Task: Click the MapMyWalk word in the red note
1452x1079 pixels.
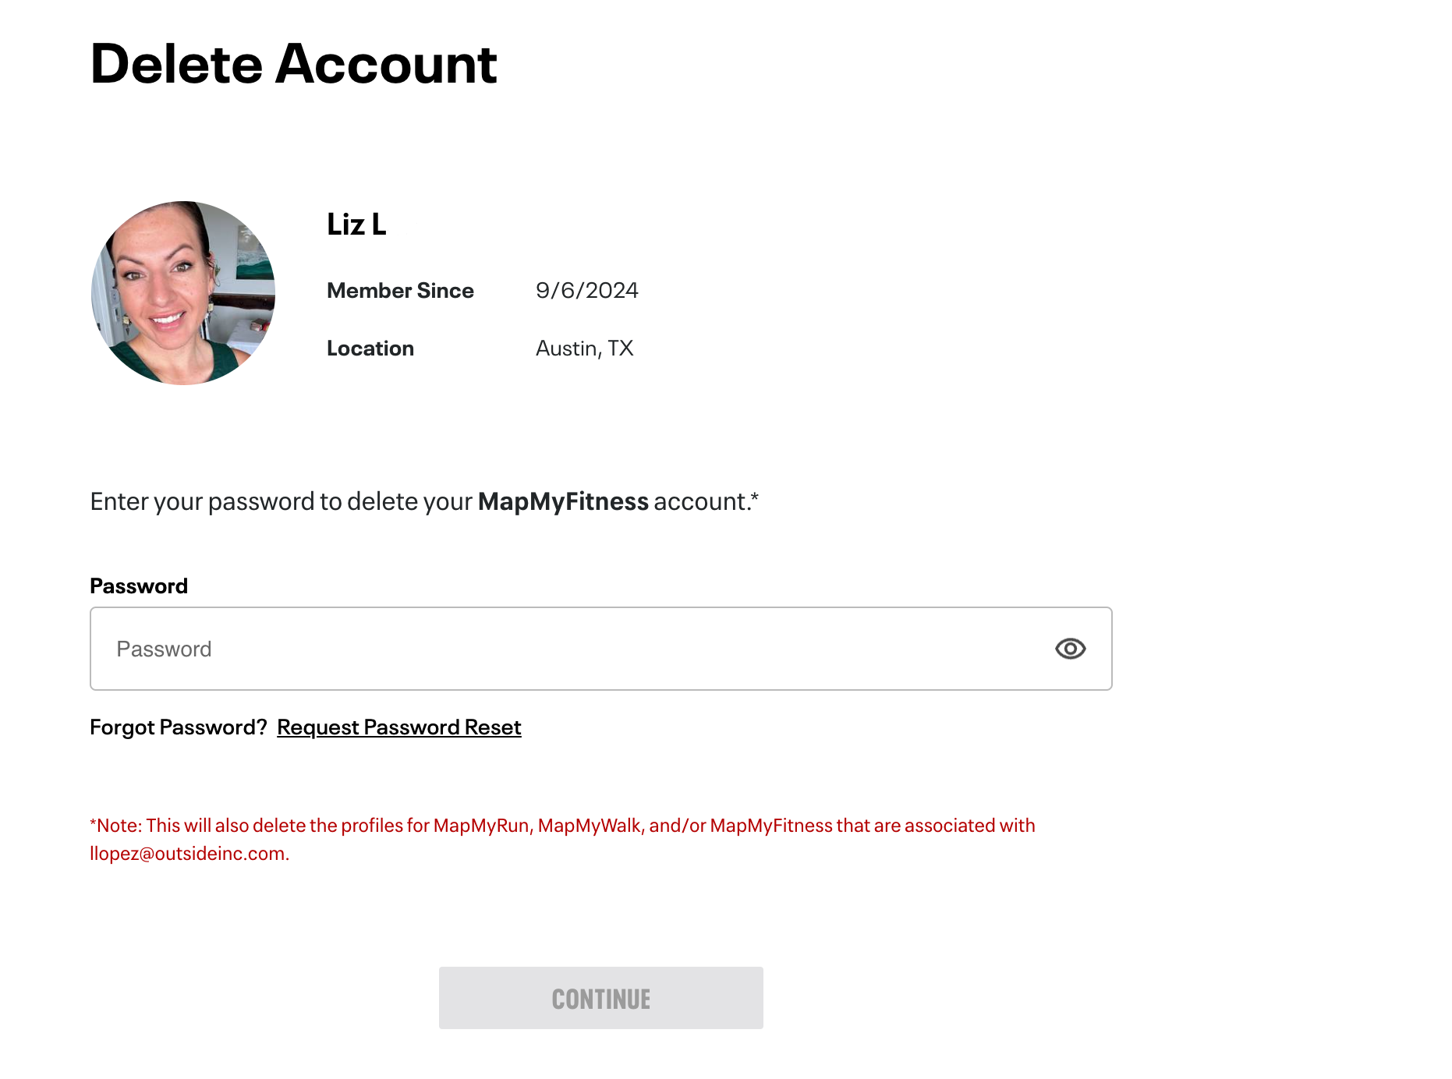Action: coord(589,826)
